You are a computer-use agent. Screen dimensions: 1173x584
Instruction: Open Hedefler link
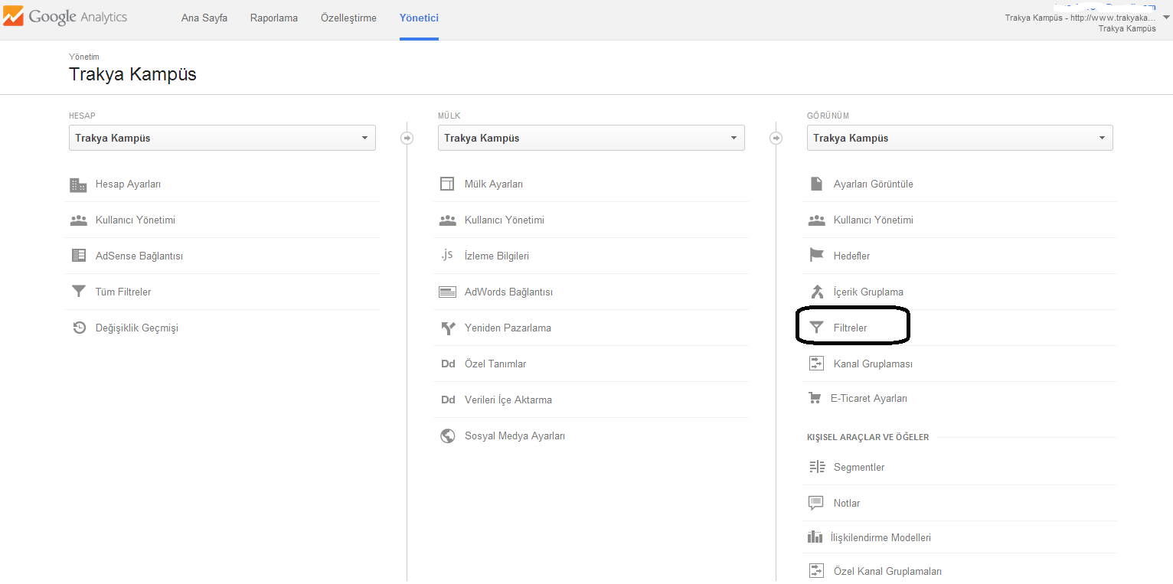tap(851, 256)
